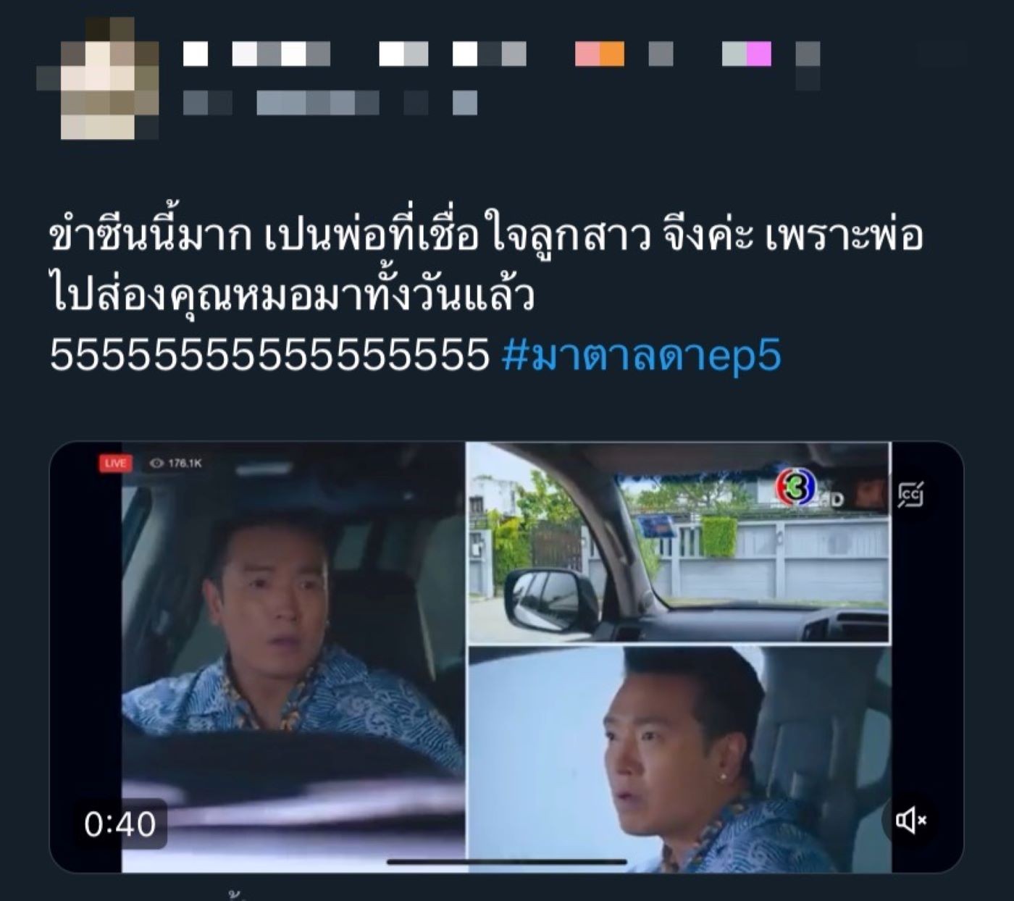
Task: Unmute the video with the speaker icon
Action: click(x=911, y=820)
